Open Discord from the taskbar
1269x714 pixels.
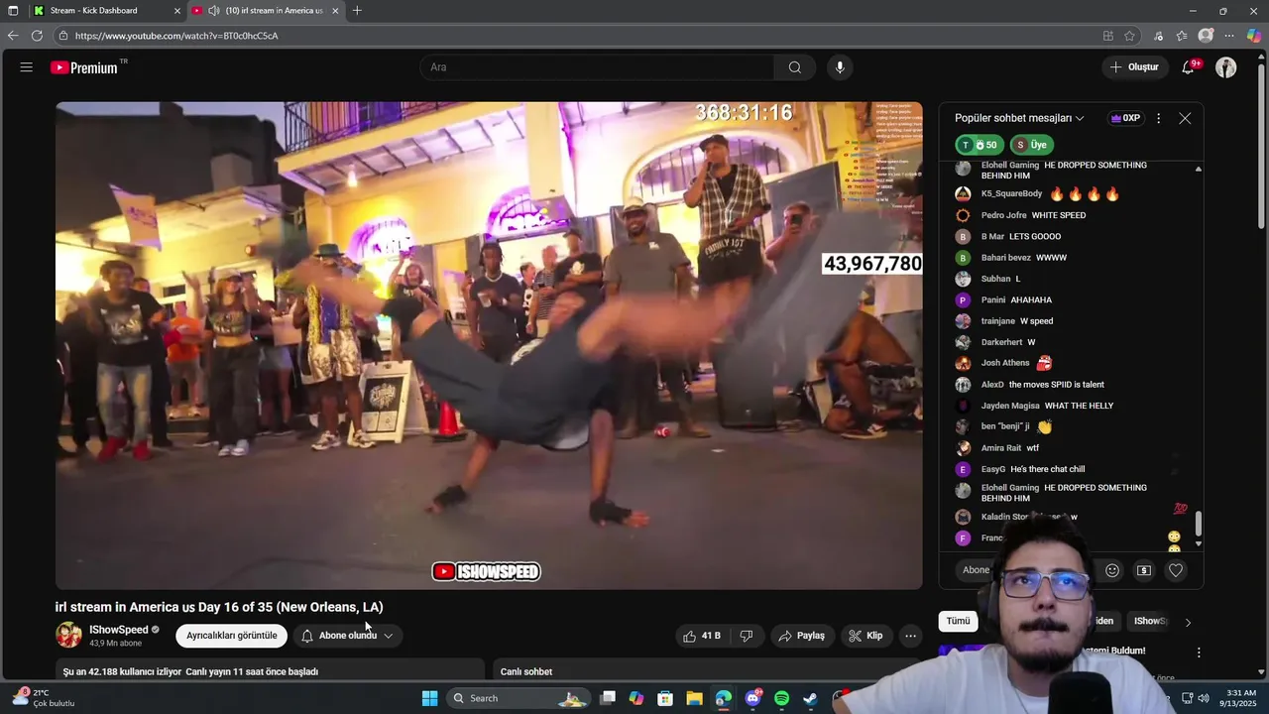coord(752,698)
